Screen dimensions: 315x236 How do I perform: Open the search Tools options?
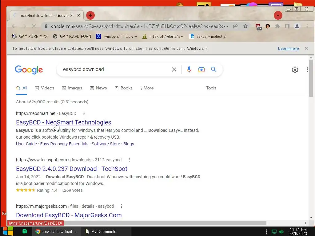211,88
